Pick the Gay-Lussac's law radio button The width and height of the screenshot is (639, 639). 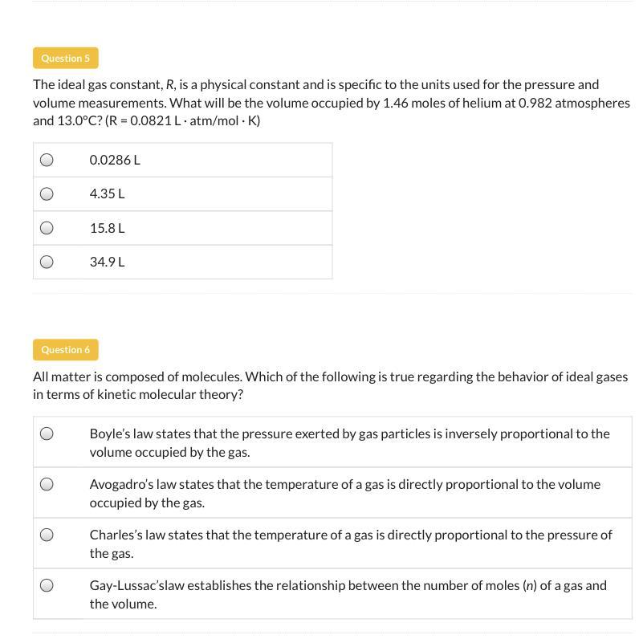47,585
